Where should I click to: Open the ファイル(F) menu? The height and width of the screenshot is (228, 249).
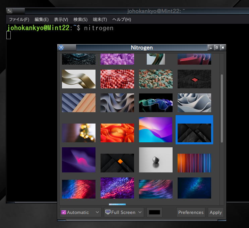click(x=19, y=19)
